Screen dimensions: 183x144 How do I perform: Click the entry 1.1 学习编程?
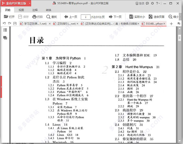[58, 63]
